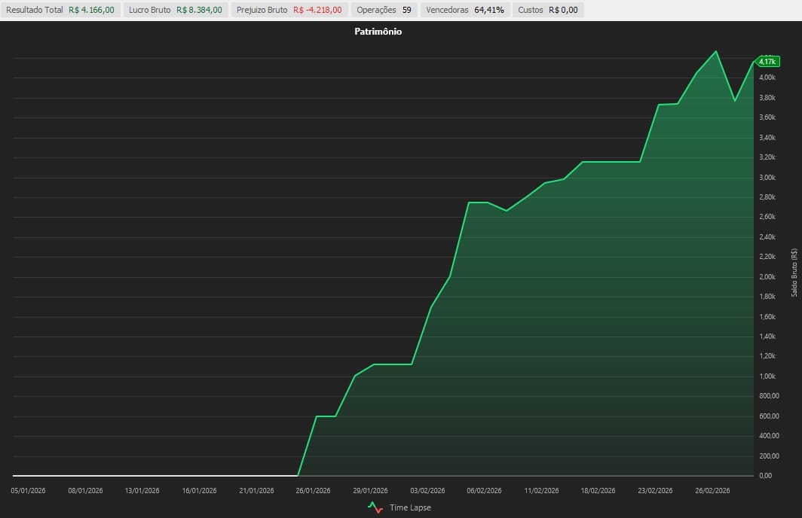
Task: Select the green 4,17k price tag on chart
Action: tap(768, 62)
